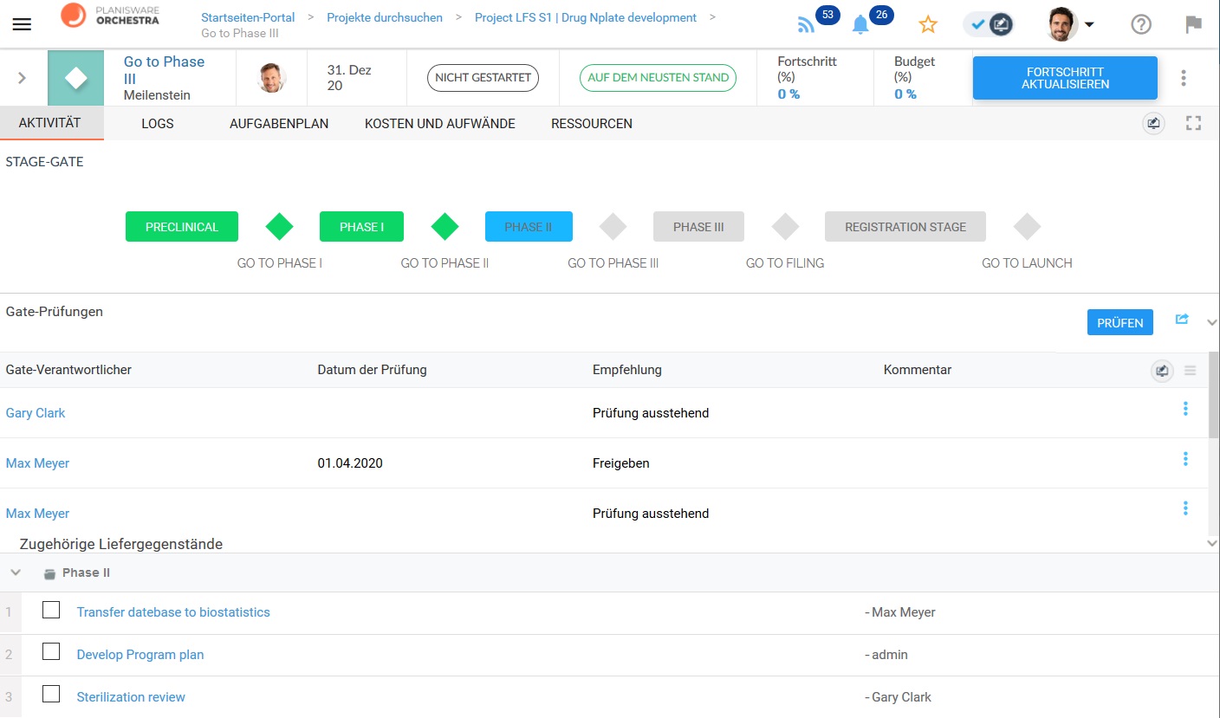Click the favorite star icon
Image resolution: width=1220 pixels, height=718 pixels.
tap(928, 25)
